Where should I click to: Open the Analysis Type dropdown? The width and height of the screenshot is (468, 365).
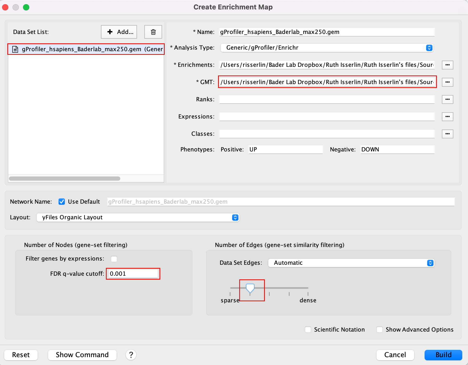[327, 48]
